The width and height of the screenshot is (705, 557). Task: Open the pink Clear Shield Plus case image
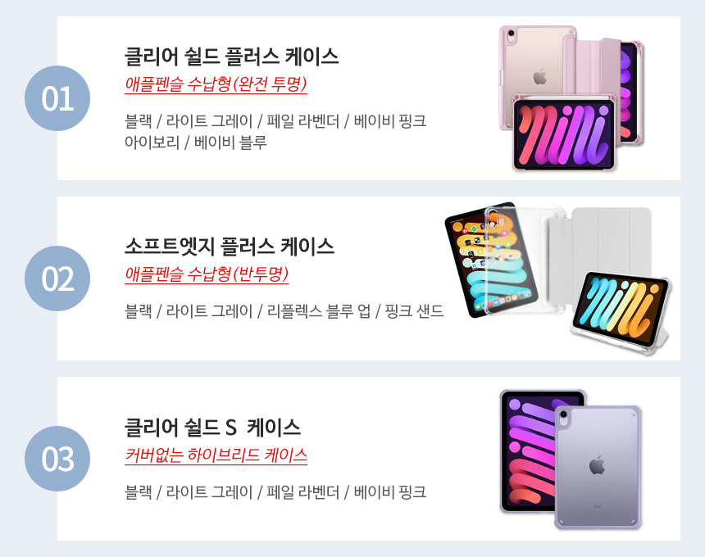coord(571,98)
